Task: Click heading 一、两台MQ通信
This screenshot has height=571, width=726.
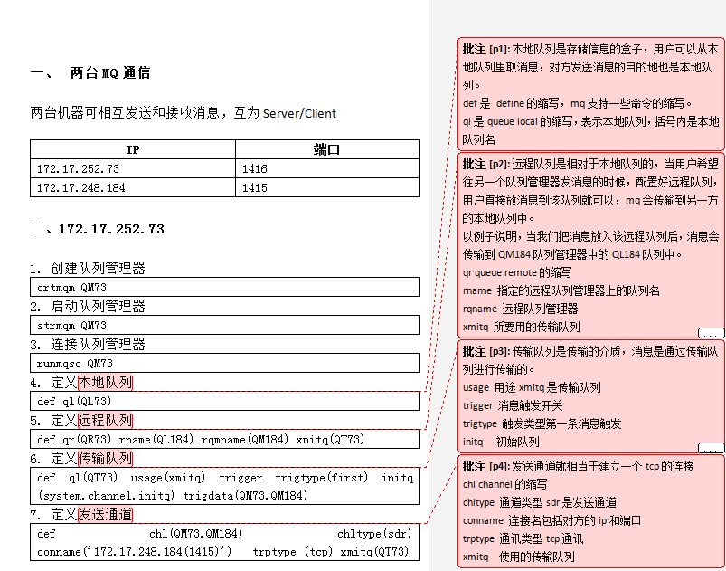Action: [x=90, y=72]
